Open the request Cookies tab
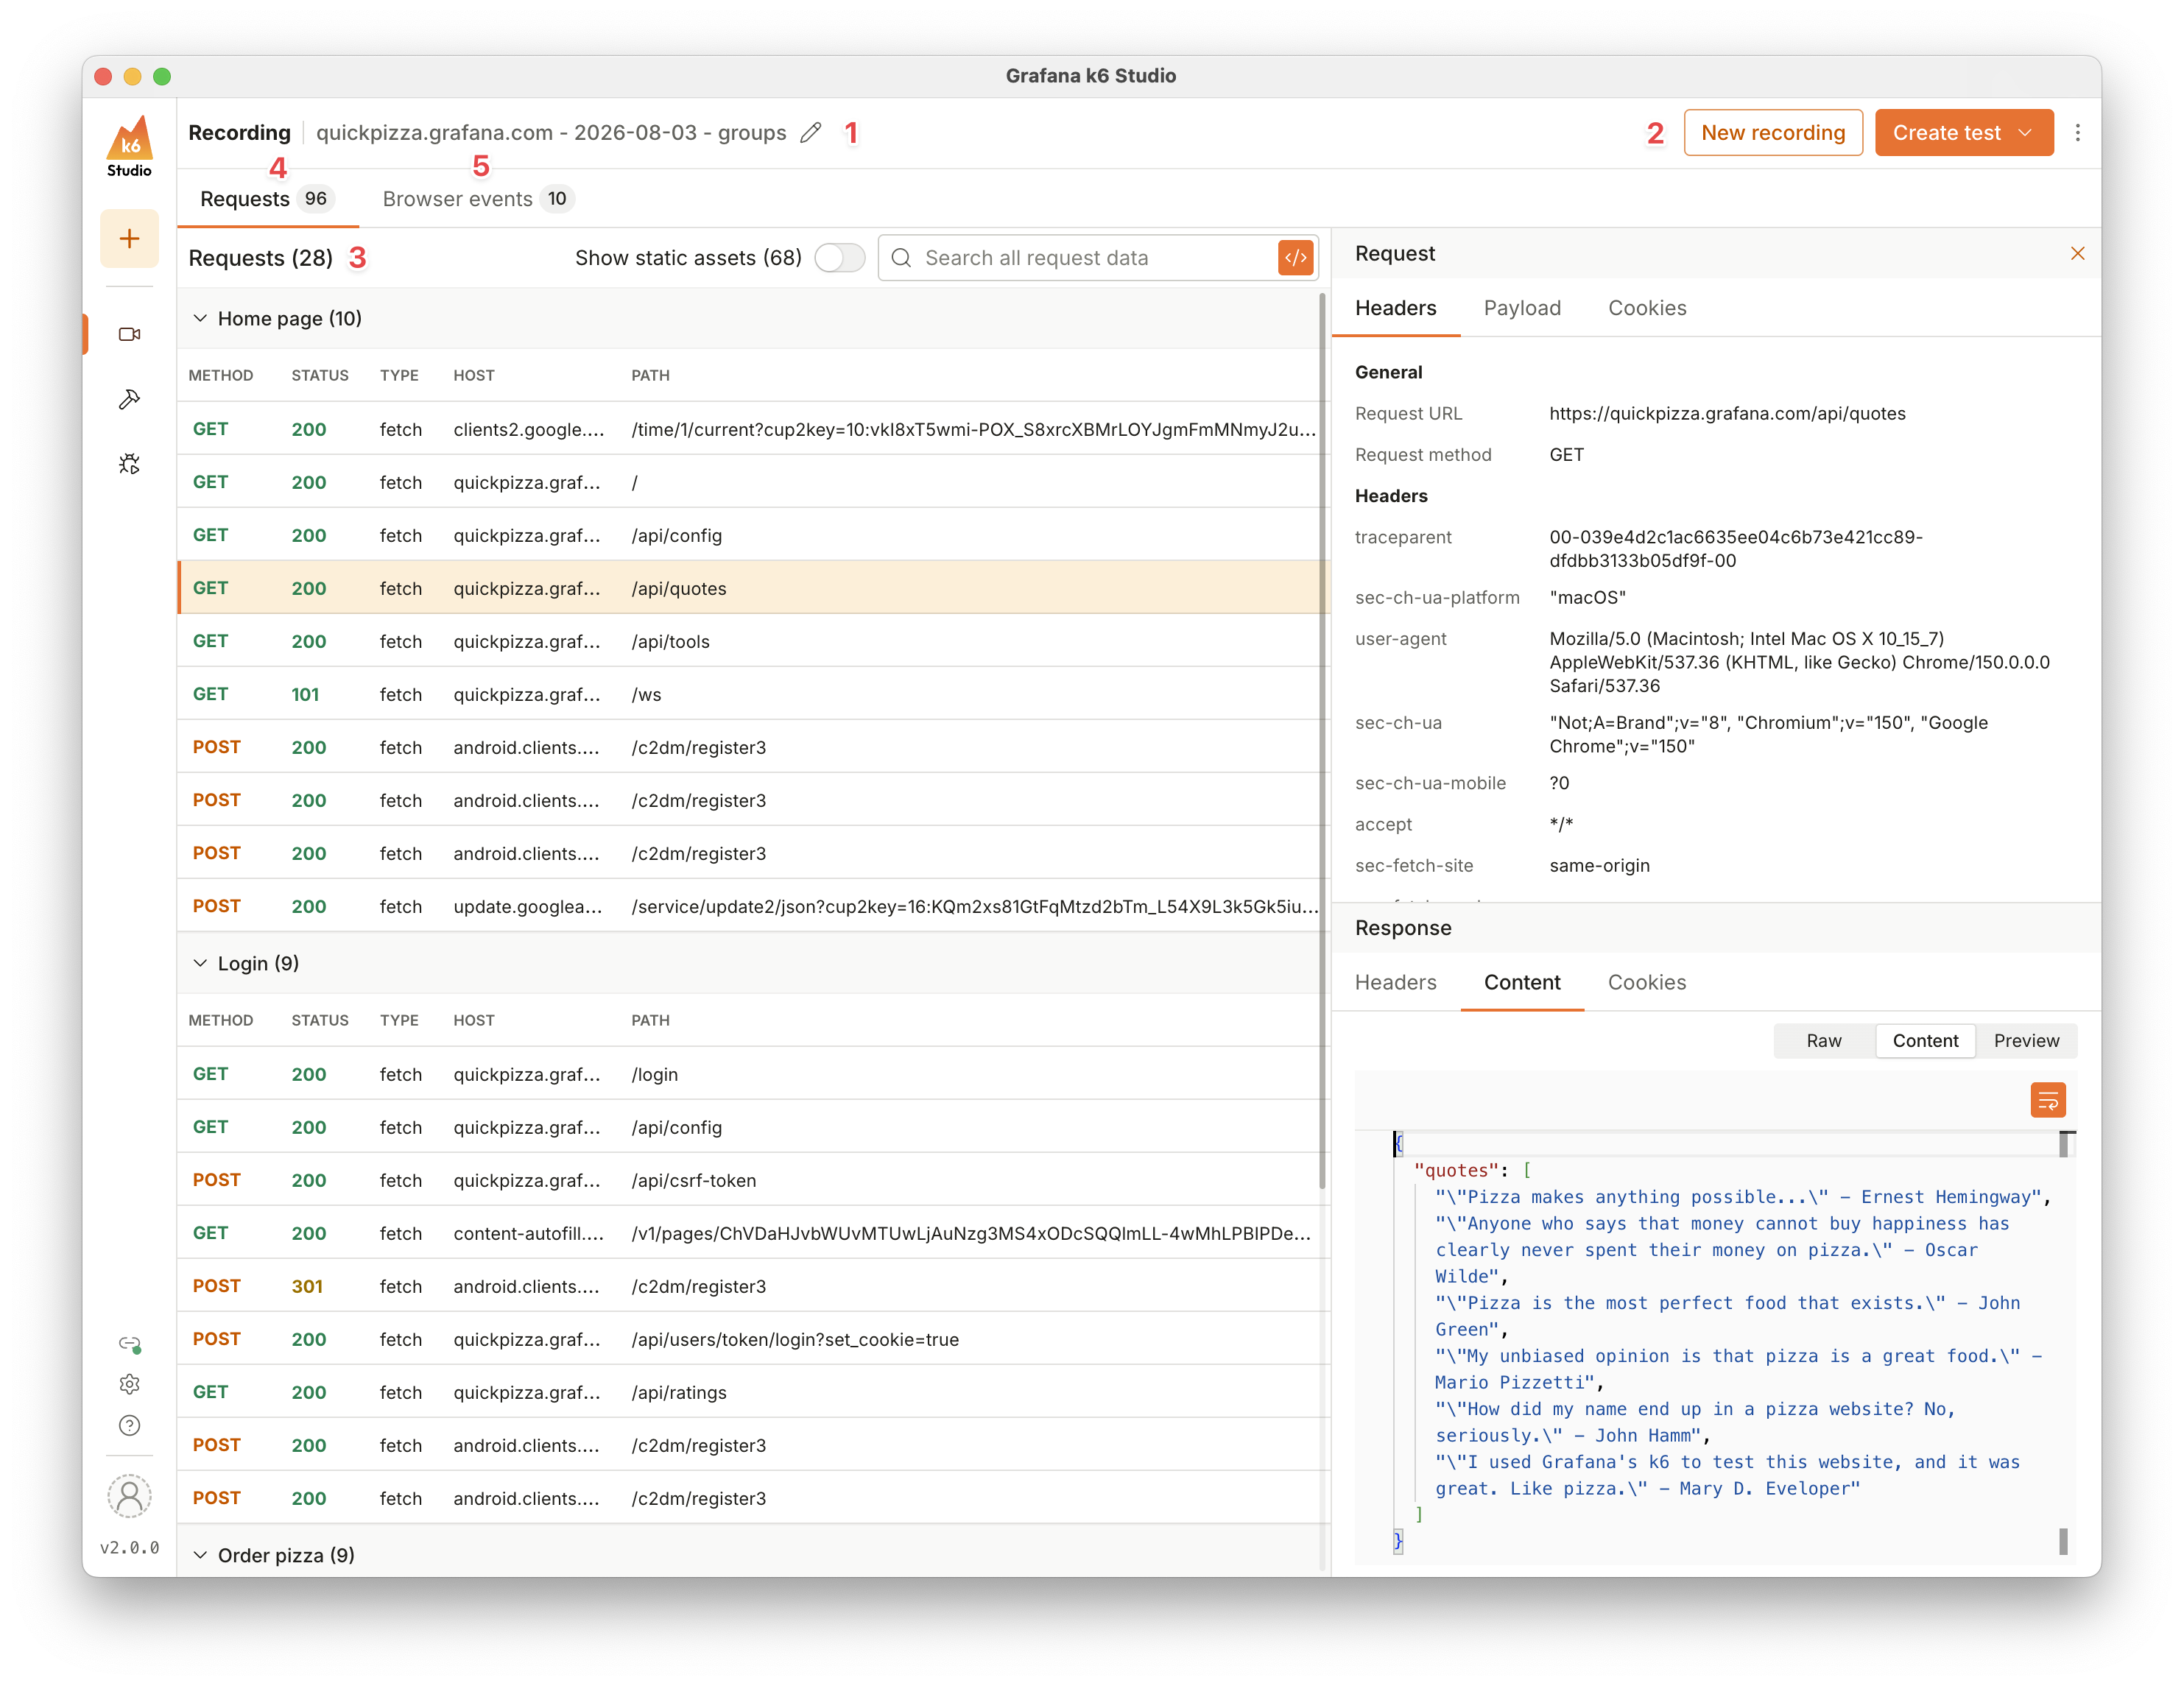 point(1647,308)
